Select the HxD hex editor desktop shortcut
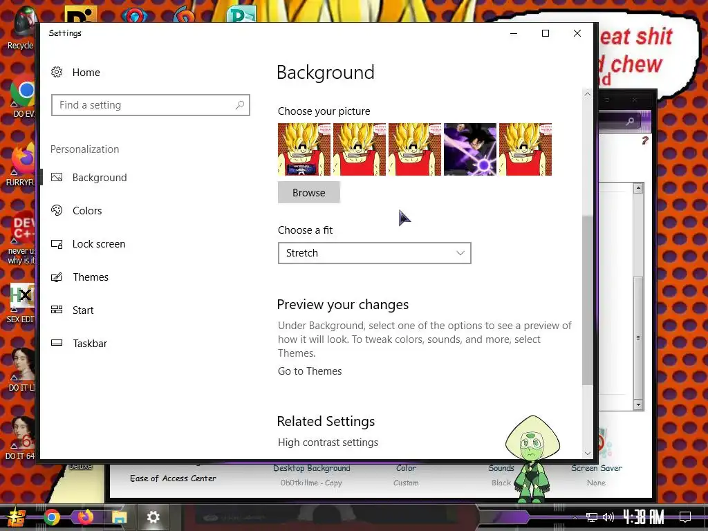 pyautogui.click(x=21, y=303)
